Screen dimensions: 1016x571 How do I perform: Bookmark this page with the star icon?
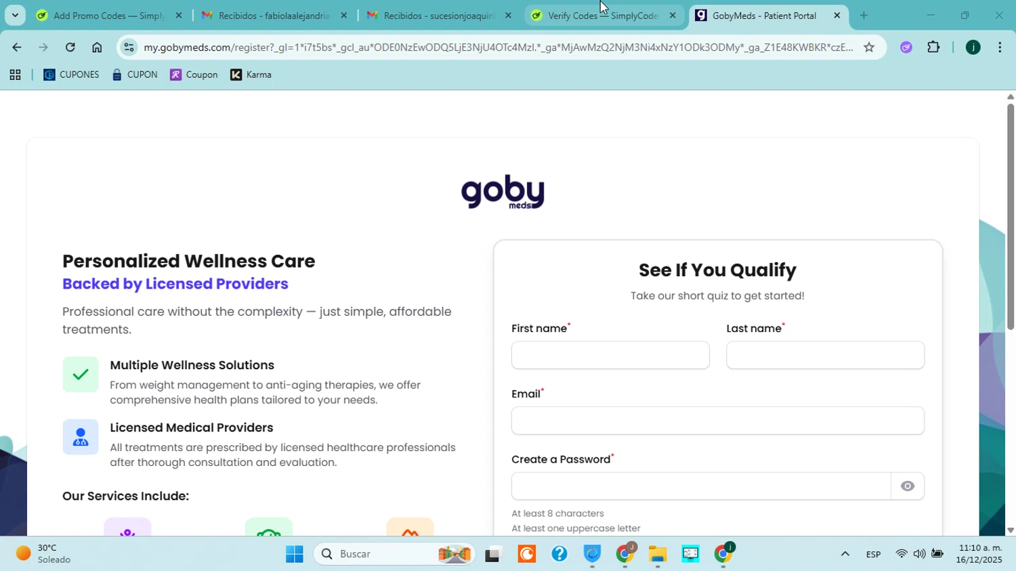869,47
